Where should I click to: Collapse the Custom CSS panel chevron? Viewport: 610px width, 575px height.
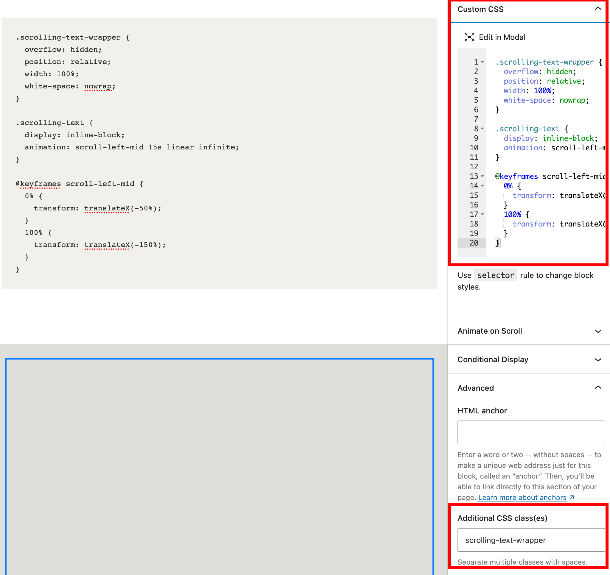point(598,9)
